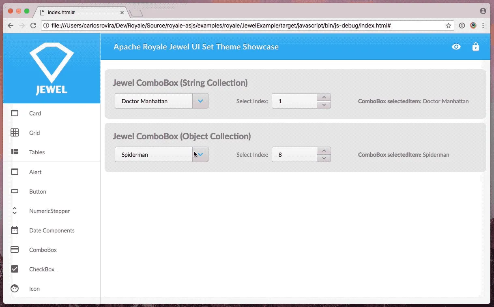Click the site info icon right of star
The height and width of the screenshot is (307, 494).
click(x=462, y=26)
